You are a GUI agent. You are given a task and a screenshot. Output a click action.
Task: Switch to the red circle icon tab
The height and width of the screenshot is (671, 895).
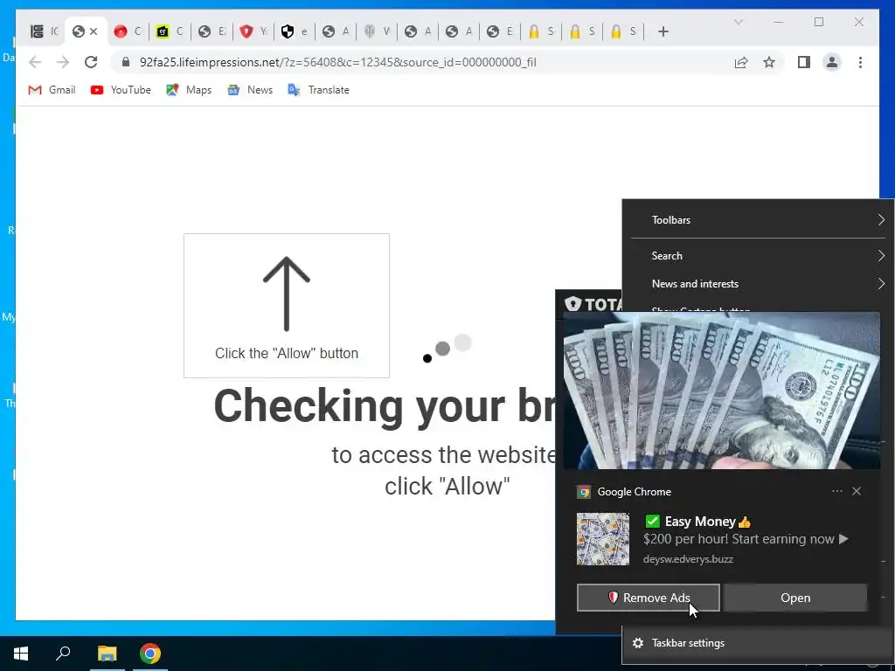(127, 31)
